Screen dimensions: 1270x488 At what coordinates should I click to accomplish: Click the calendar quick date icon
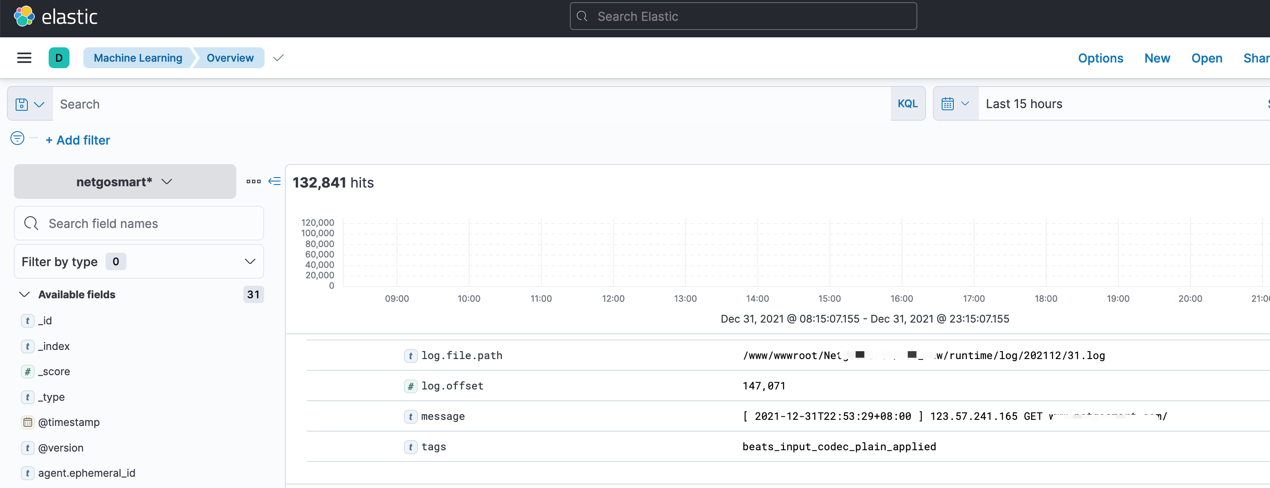(x=948, y=104)
